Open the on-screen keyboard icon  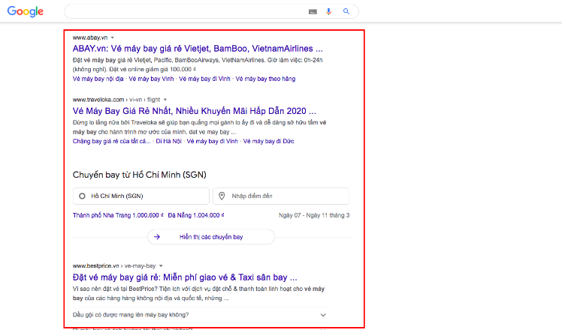click(313, 12)
